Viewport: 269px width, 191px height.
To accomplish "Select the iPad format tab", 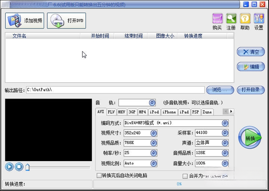I will pyautogui.click(x=184, y=112).
